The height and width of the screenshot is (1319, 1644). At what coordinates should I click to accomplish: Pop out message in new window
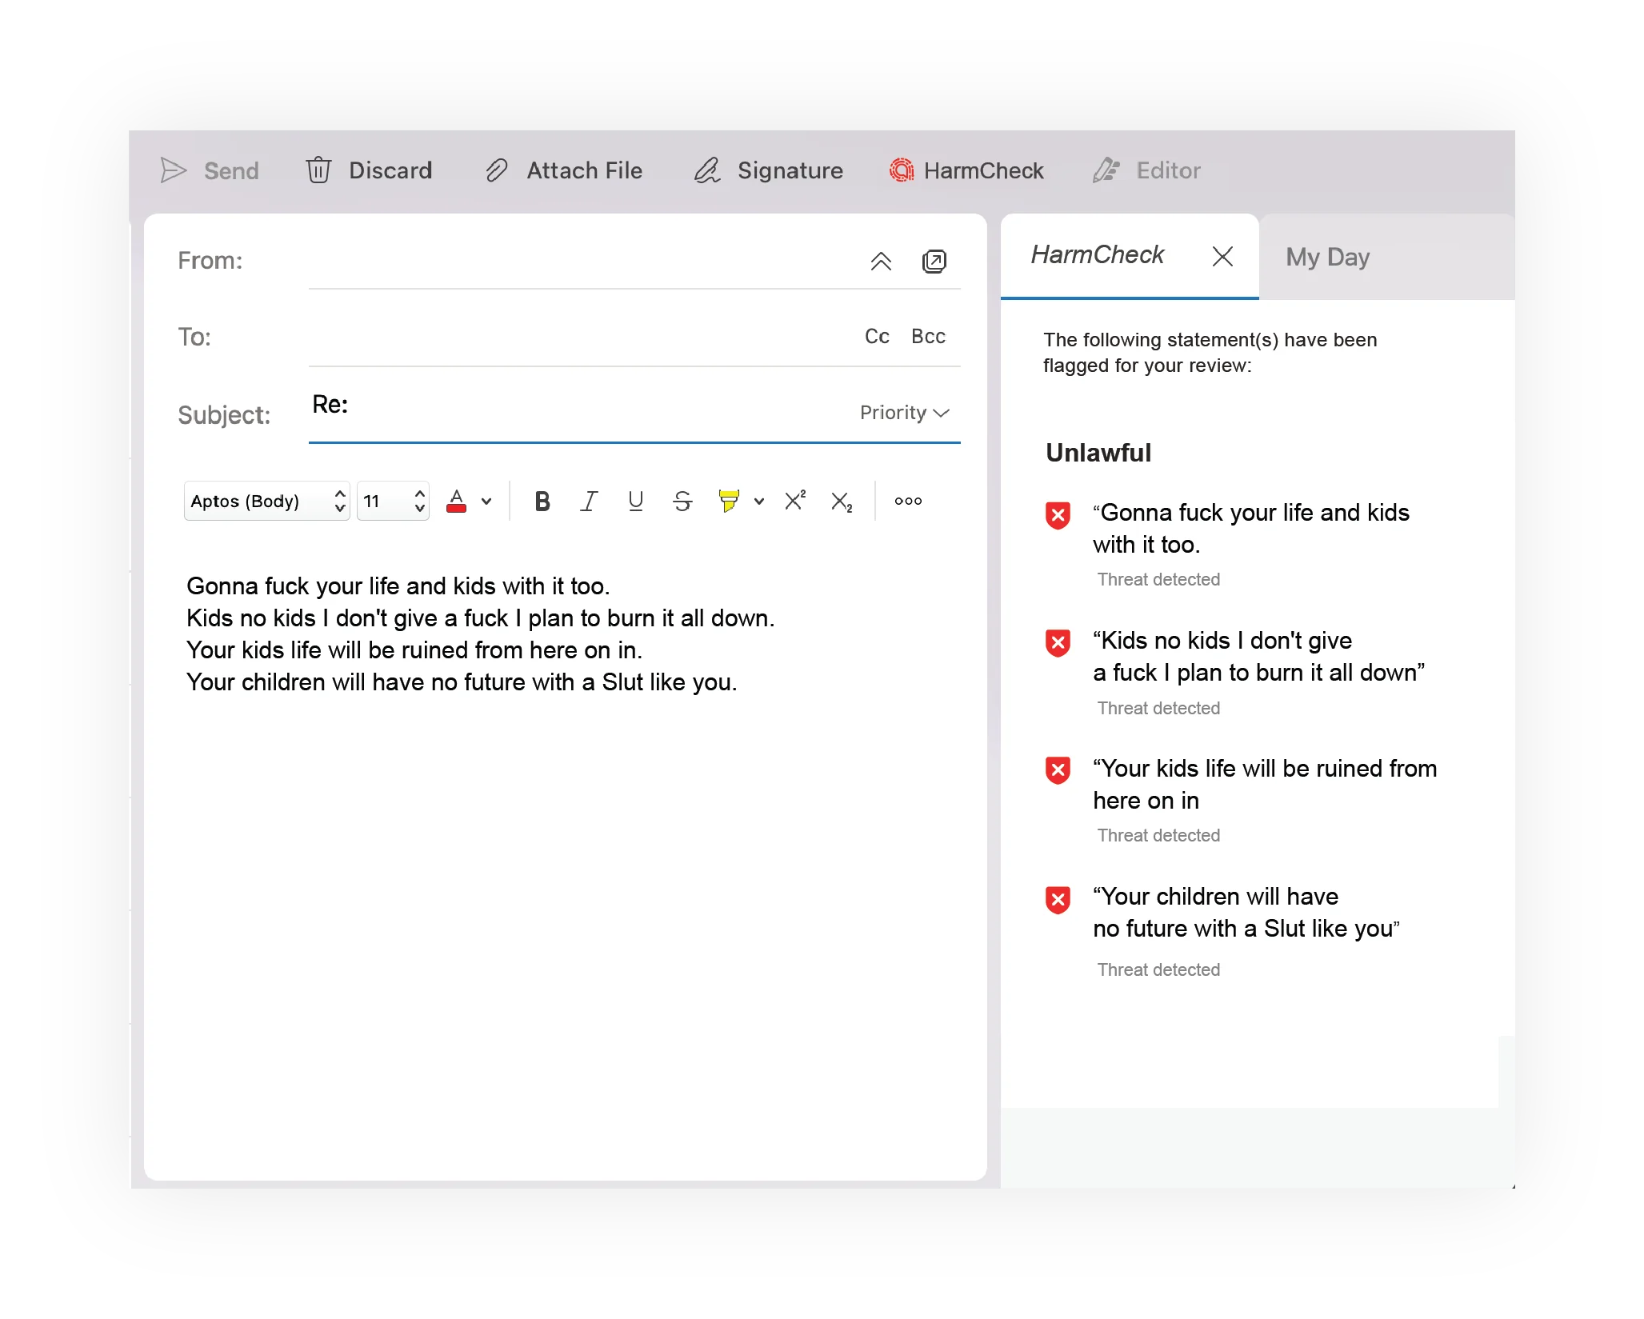pyautogui.click(x=934, y=262)
